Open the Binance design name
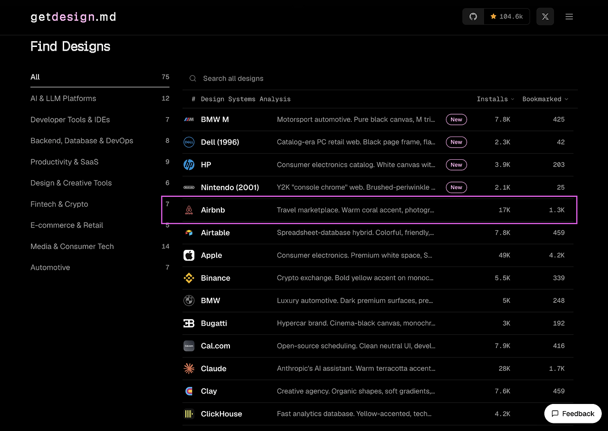The width and height of the screenshot is (608, 431). pos(216,278)
